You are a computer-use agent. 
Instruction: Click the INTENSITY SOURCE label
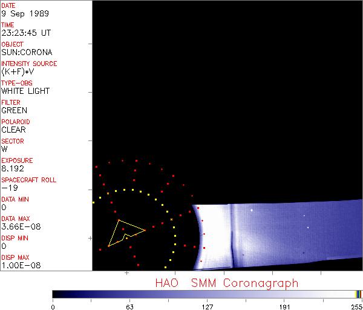(29, 64)
